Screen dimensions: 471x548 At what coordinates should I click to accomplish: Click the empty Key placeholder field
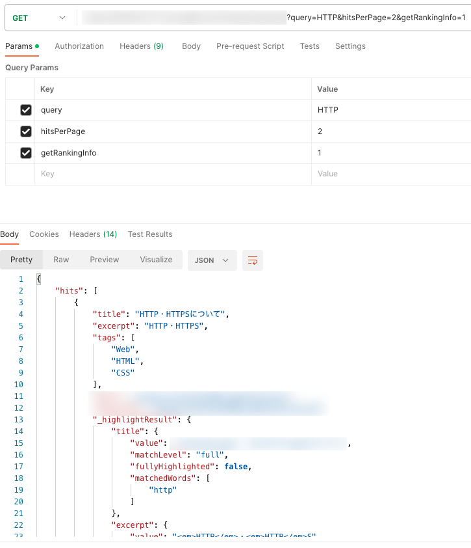click(173, 174)
